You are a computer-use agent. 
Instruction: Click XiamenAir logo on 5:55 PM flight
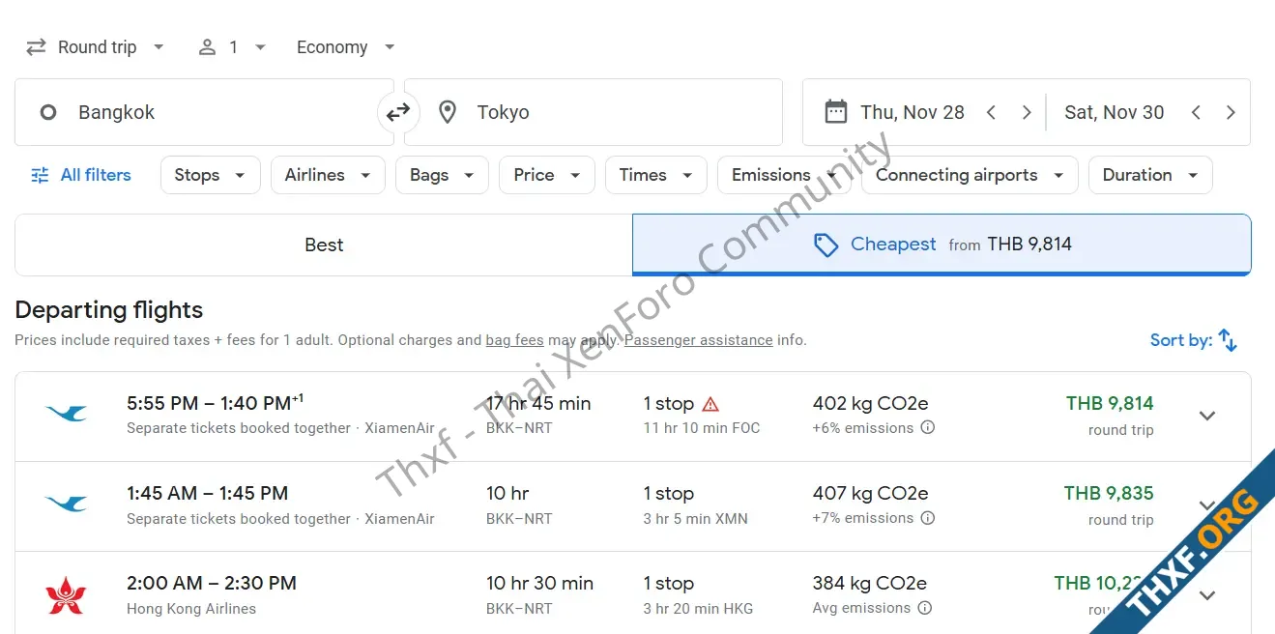[67, 415]
